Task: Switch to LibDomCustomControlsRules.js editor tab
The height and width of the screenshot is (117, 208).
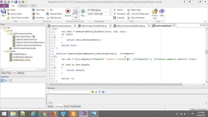Action: coord(94,26)
